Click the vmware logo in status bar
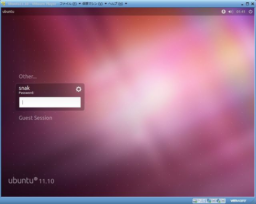256x204 pixels. coord(238,201)
